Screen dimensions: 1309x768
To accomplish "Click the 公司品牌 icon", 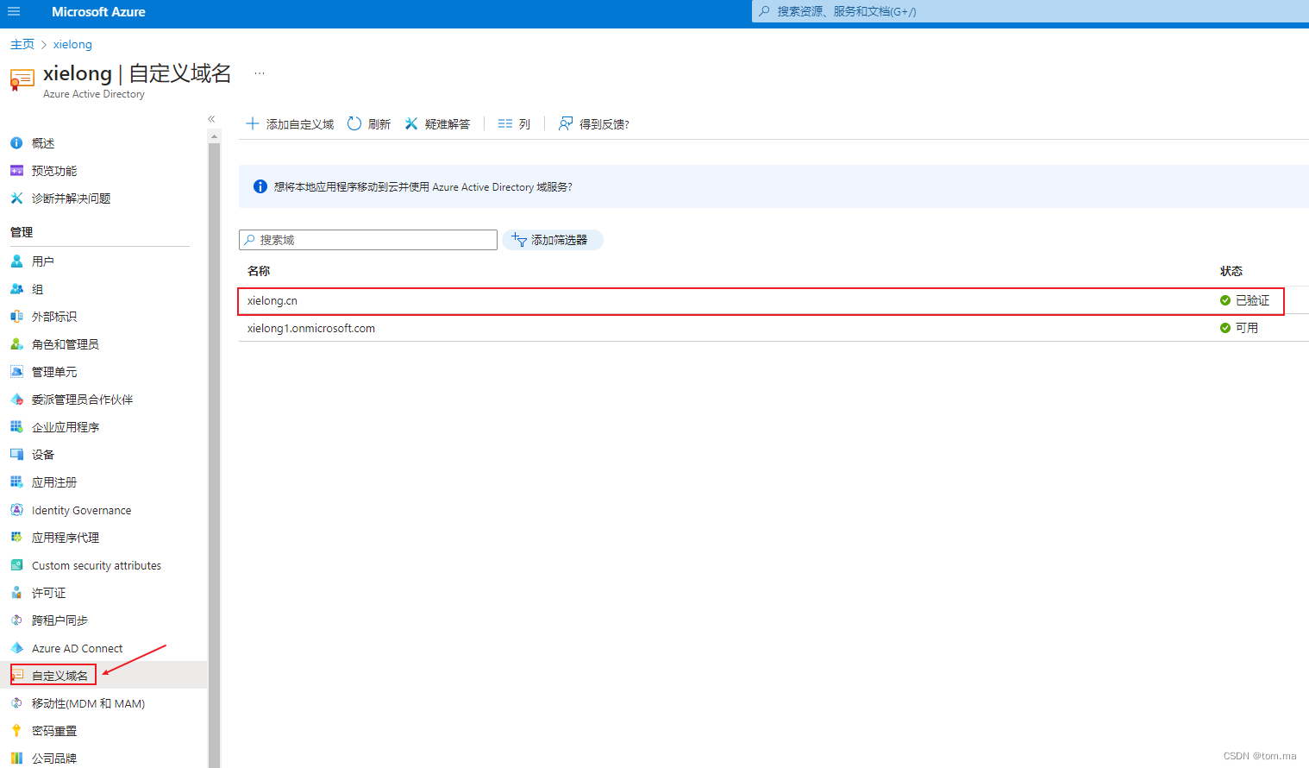I will [x=16, y=759].
